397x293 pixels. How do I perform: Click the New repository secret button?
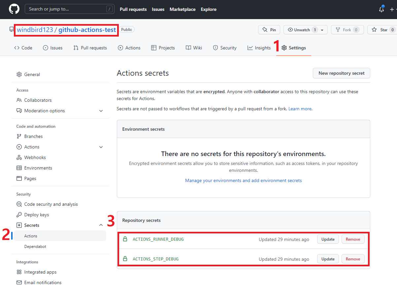[x=342, y=73]
